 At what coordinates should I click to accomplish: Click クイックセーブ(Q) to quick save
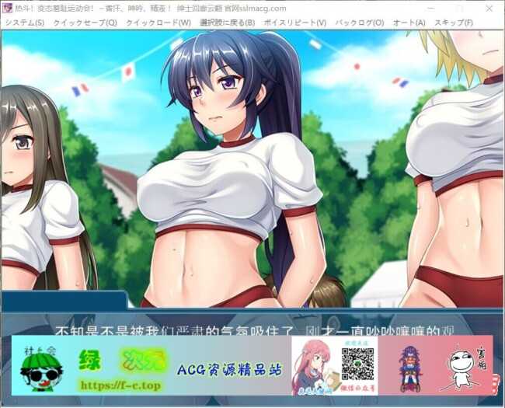point(85,23)
